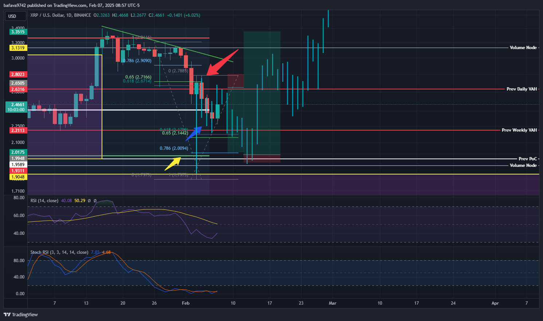Image resolution: width=543 pixels, height=321 pixels.
Task: Select the 2.6316 red price label
Action: click(18, 89)
